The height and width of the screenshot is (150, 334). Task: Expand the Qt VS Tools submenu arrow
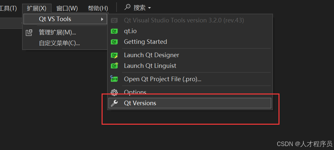(x=103, y=19)
